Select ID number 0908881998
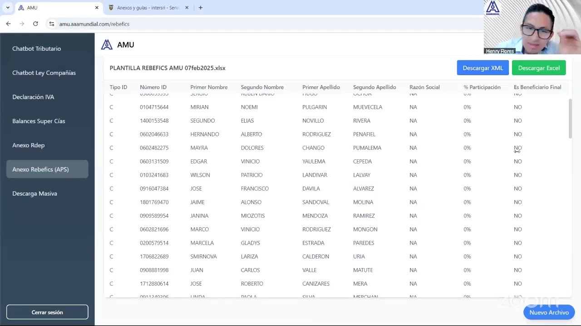The height and width of the screenshot is (326, 581). click(154, 270)
